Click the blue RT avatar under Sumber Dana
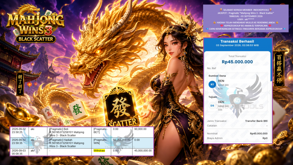This screenshot has width=293, height=165. [212, 85]
